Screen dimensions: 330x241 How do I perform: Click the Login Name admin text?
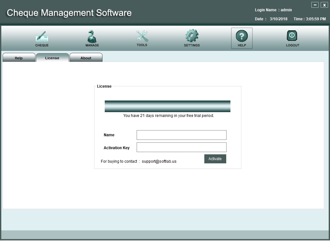(273, 10)
